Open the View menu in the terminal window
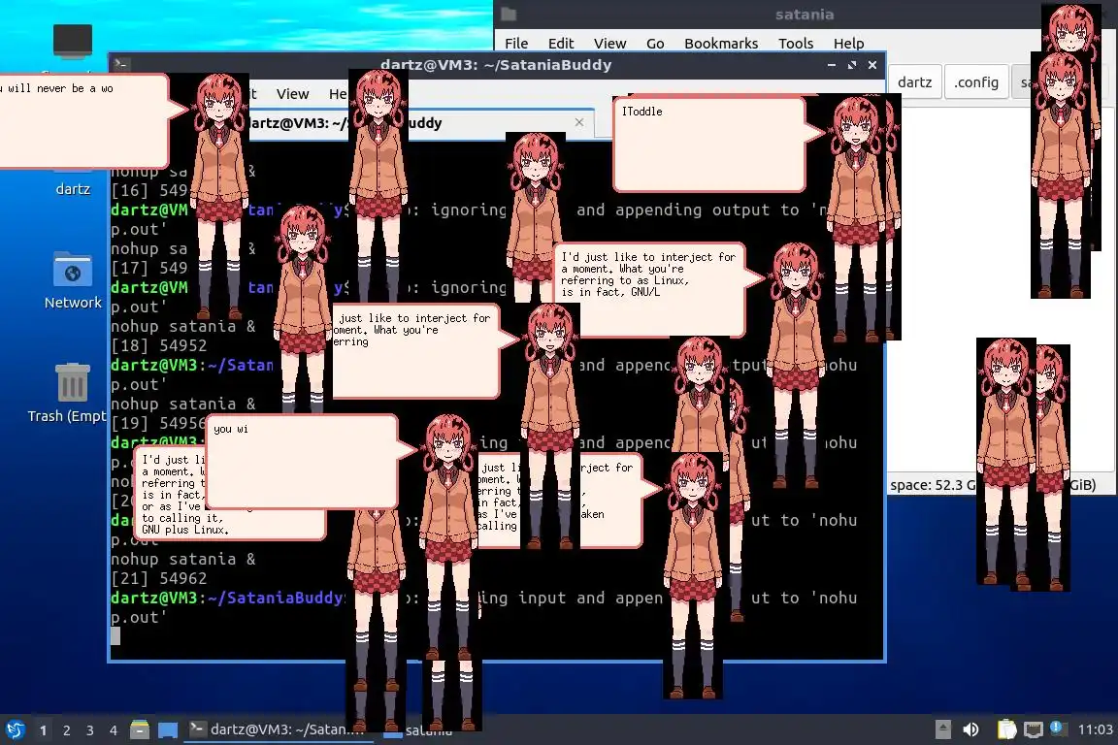This screenshot has height=745, width=1118. [x=292, y=94]
